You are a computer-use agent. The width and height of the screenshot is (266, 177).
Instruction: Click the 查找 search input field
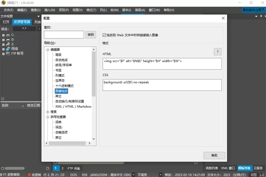click(64, 35)
